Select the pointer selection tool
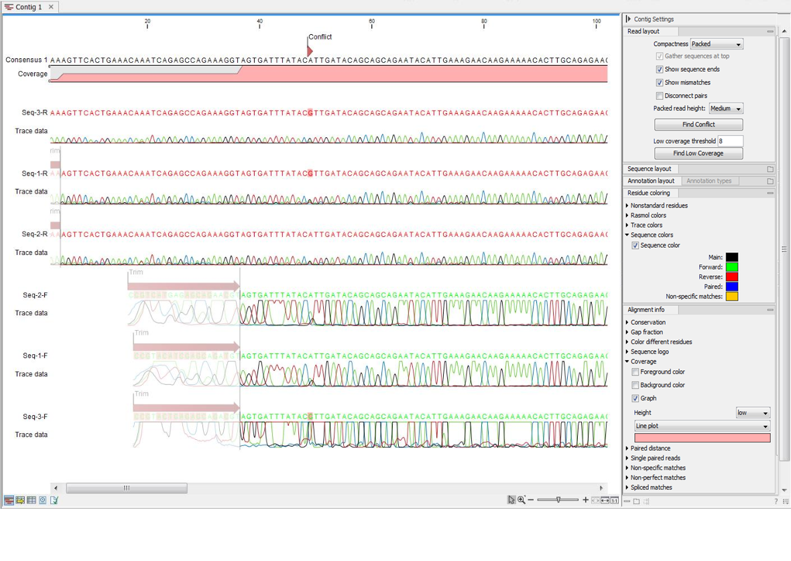 pos(511,500)
